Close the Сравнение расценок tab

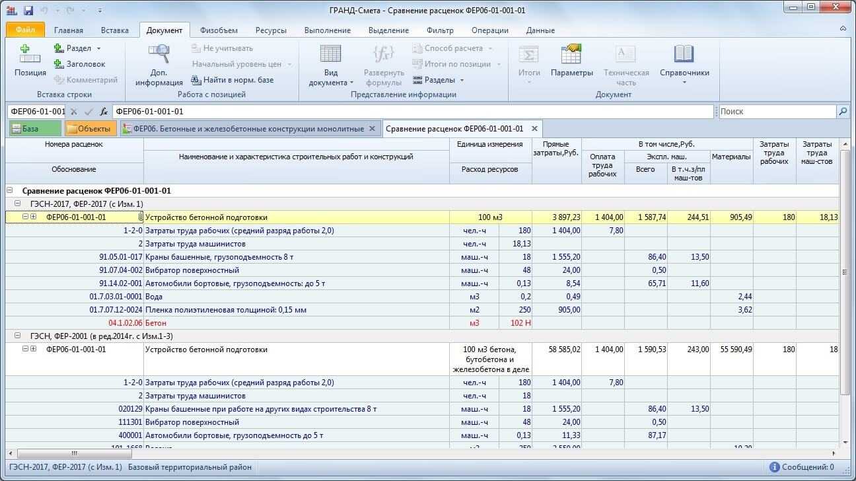pos(535,129)
